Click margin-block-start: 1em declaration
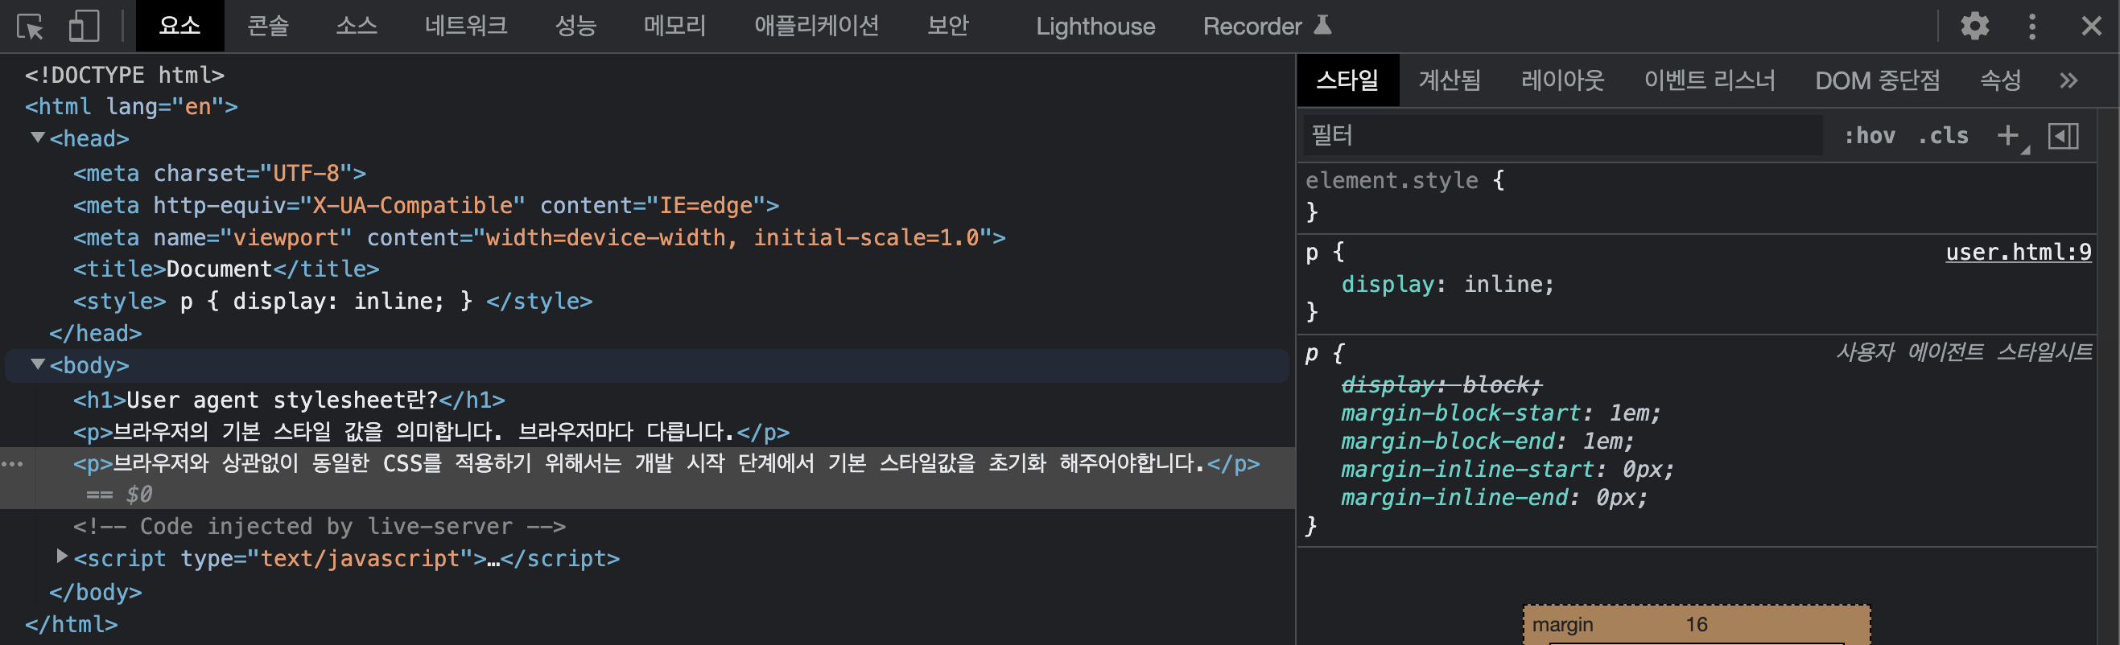Viewport: 2120px width, 645px height. 1500,413
